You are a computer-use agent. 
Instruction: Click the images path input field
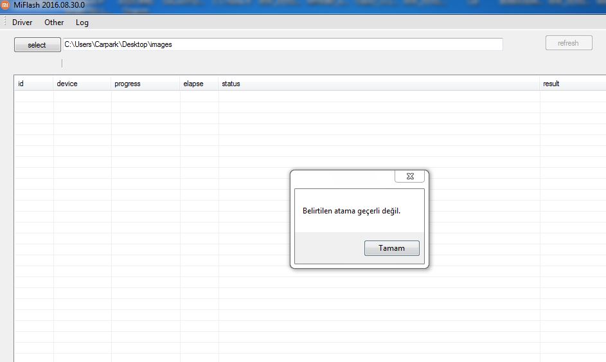(283, 44)
